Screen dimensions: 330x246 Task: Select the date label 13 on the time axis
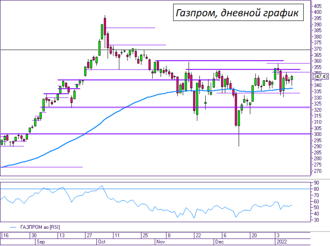click(61, 236)
